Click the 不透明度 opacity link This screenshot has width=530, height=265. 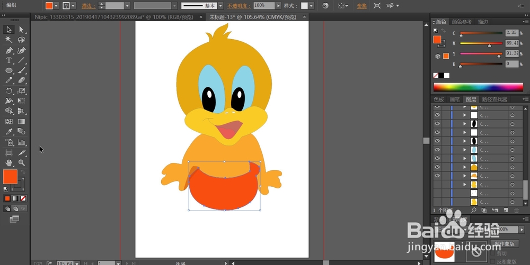pyautogui.click(x=240, y=6)
